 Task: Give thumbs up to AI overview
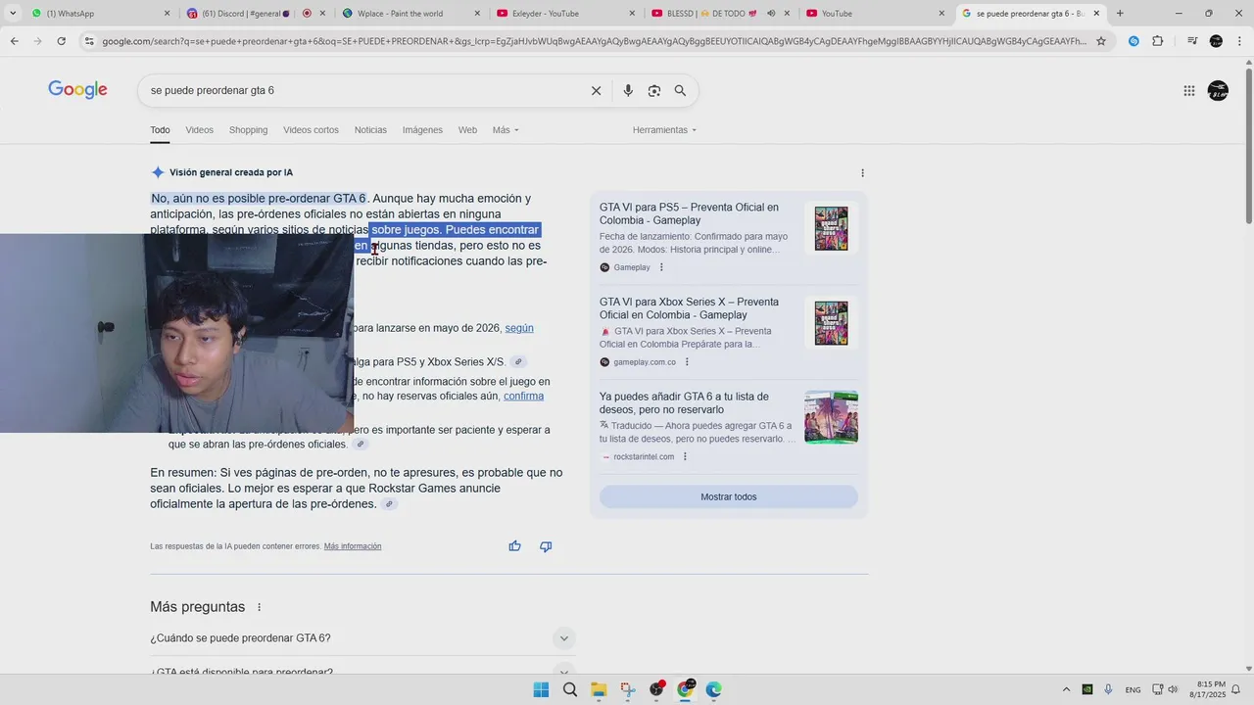[x=514, y=546]
